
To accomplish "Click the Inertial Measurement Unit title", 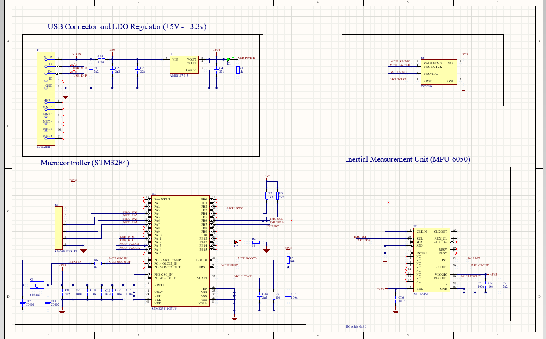I will [408, 160].
